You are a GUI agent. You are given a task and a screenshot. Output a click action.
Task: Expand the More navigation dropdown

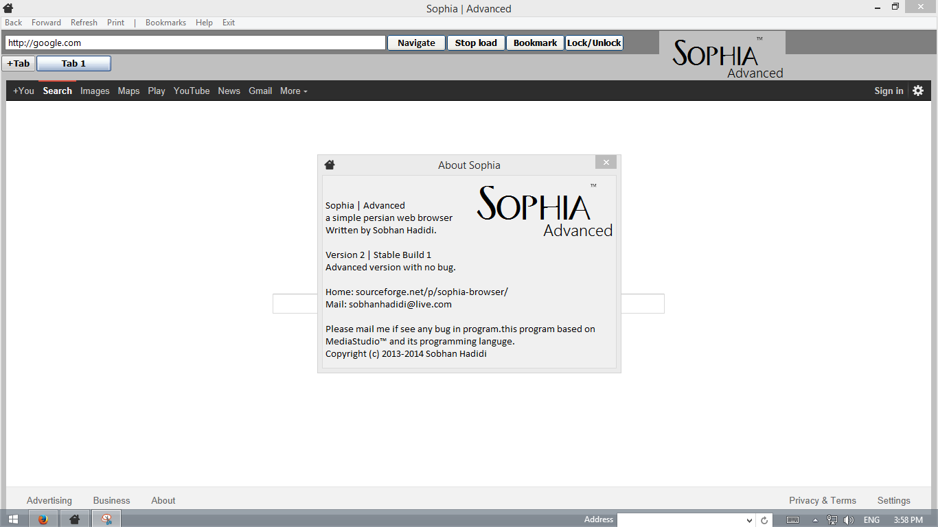pos(293,91)
